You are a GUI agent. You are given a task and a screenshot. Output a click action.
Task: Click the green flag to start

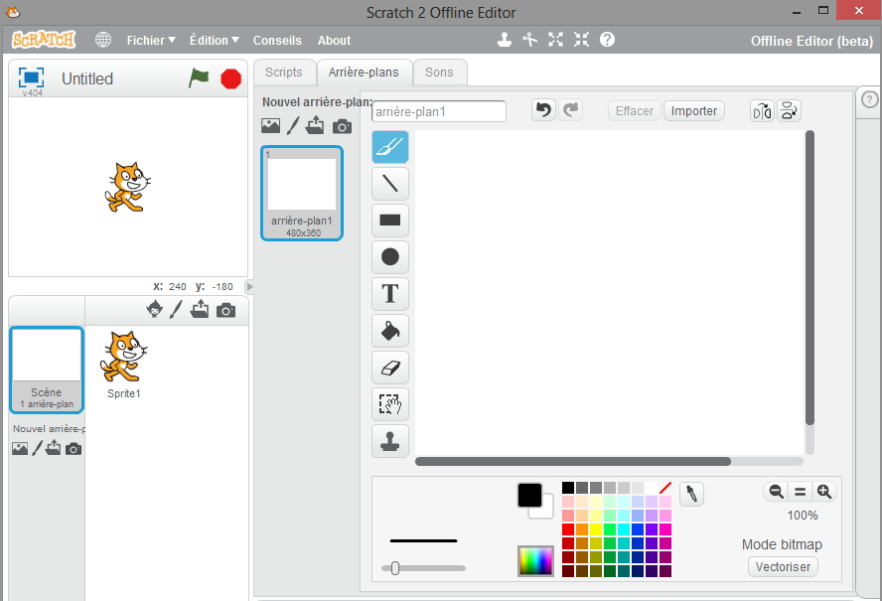coord(200,78)
